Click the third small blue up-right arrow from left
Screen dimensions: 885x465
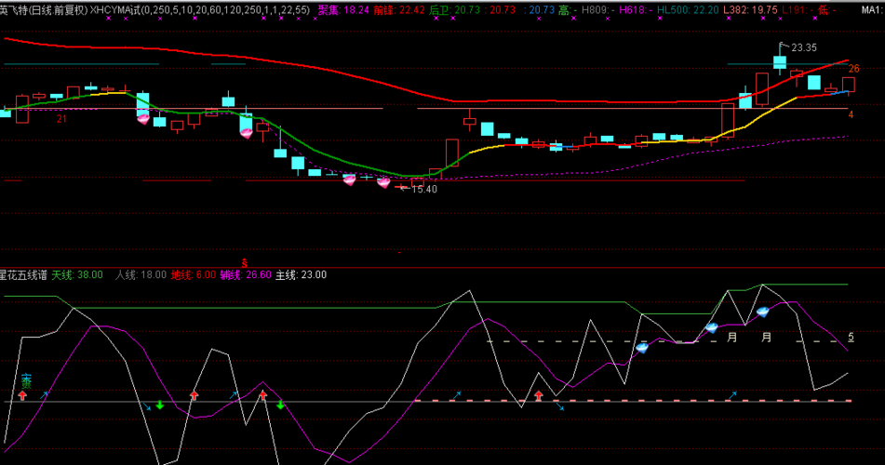457,395
